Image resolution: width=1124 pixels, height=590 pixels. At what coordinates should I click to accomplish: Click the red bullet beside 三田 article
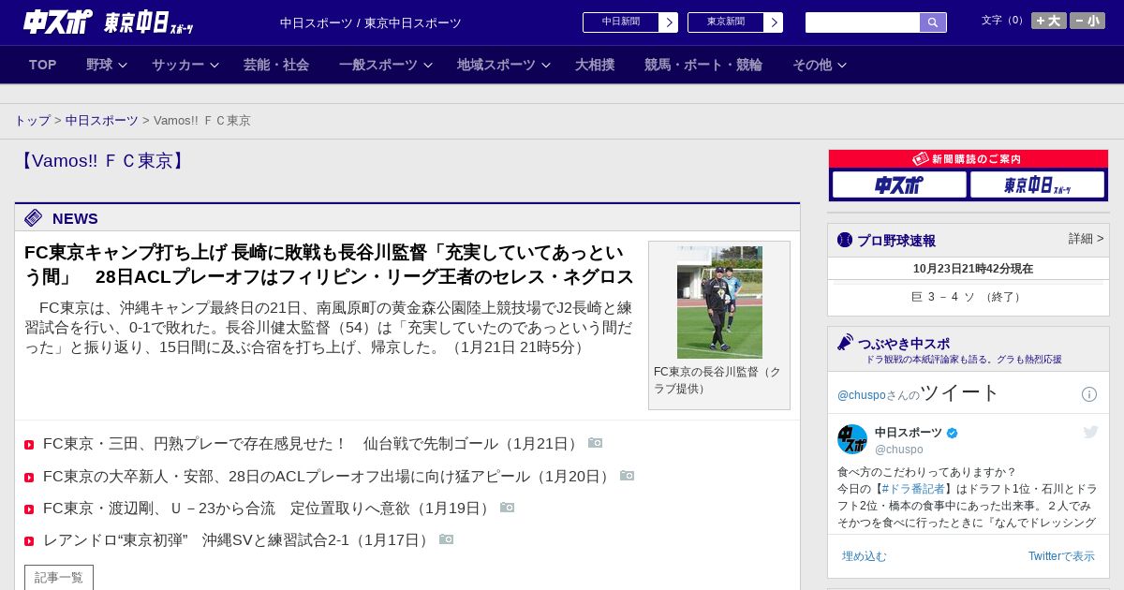pyautogui.click(x=29, y=445)
